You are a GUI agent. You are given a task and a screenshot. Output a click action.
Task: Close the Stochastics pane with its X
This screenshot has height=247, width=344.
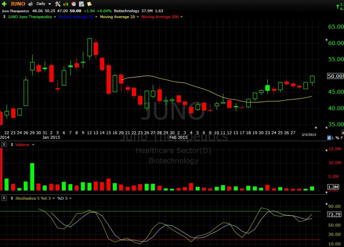[x=4, y=198]
